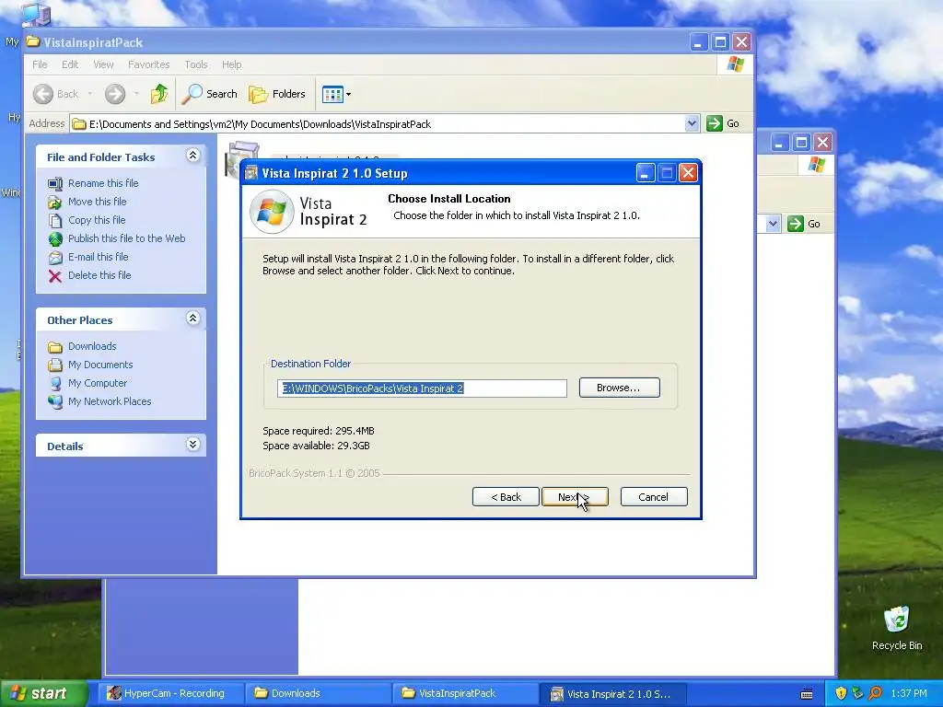
Task: Cancel the Vista Inspirat 2 installation
Action: point(653,496)
